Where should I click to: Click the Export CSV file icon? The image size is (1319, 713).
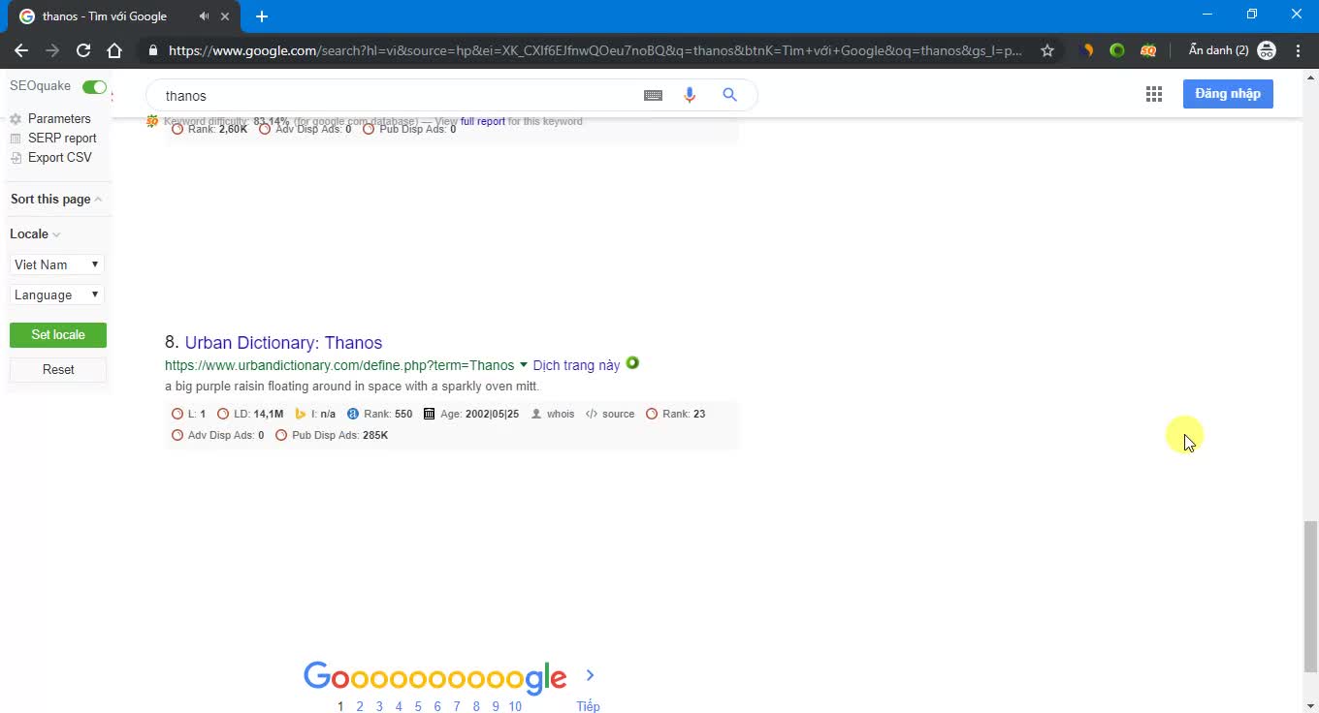[16, 158]
